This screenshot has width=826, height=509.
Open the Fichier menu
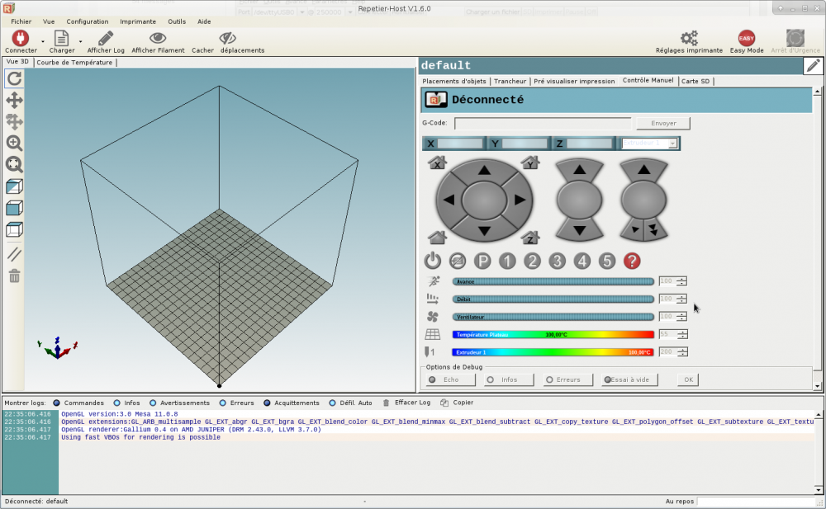click(x=21, y=21)
